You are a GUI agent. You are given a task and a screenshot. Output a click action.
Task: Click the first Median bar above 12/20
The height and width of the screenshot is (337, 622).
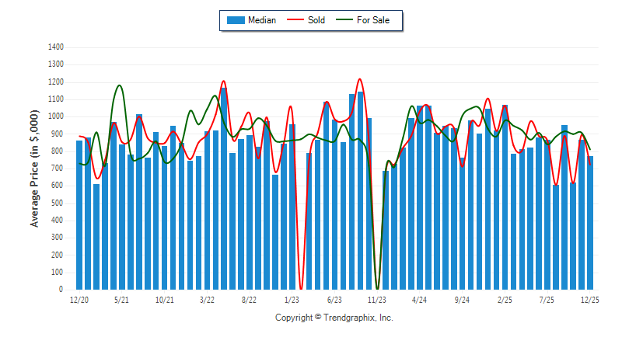coord(79,217)
